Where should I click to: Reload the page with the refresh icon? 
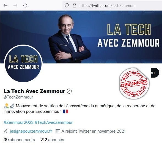pos(25,6)
